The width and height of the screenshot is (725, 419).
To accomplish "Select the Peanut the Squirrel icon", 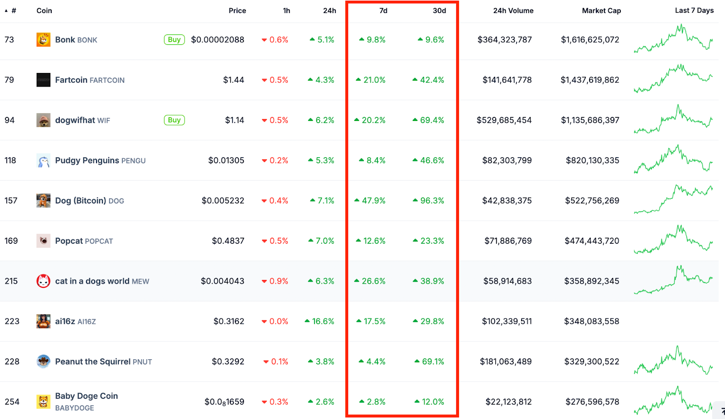I will [43, 361].
